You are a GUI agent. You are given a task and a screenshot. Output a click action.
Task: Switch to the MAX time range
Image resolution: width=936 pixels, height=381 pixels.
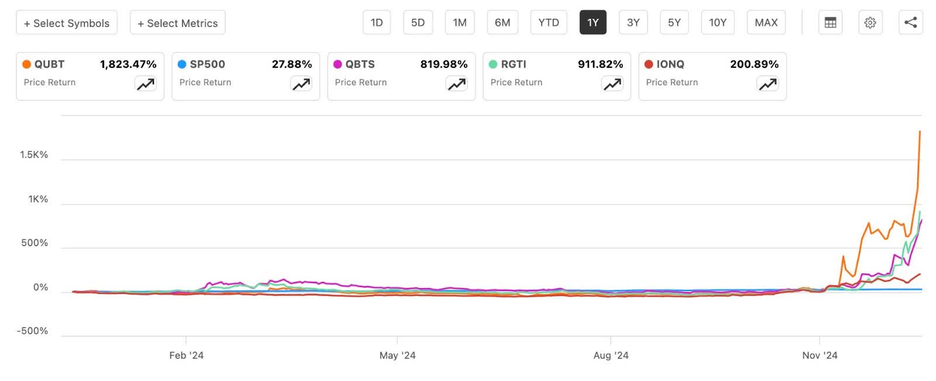(x=766, y=23)
